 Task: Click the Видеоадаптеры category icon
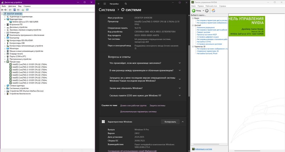pos(8,19)
